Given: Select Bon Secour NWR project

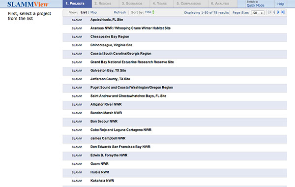Looking at the screenshot, I should pos(104,121).
